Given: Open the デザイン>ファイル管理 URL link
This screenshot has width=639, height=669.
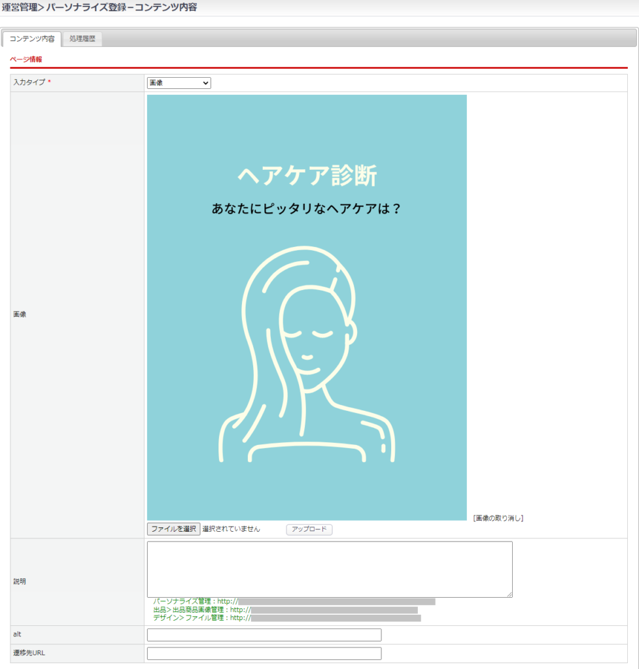Looking at the screenshot, I should (336, 618).
